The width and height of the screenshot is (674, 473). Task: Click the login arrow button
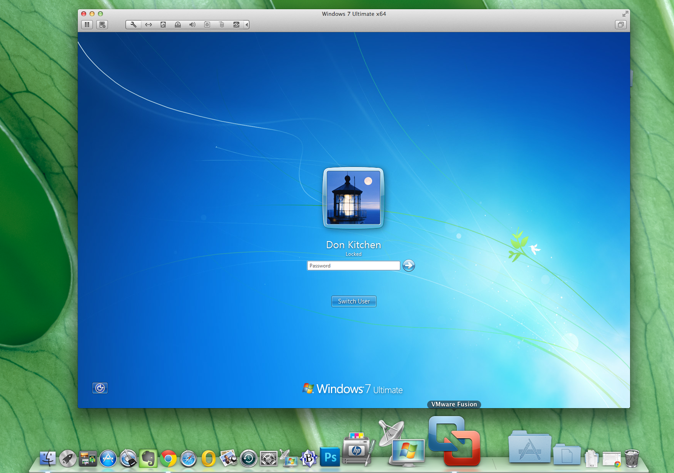point(408,265)
